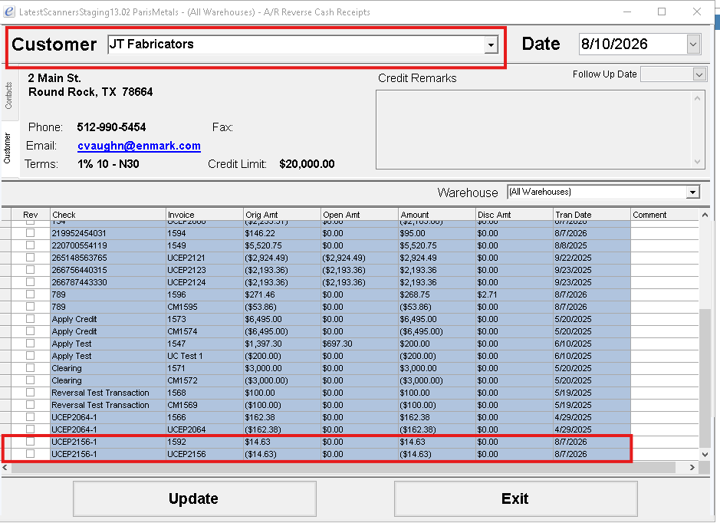Screen dimensions: 720x523
Task: Select the $2.71 Disc Amt cell
Action: (x=515, y=294)
